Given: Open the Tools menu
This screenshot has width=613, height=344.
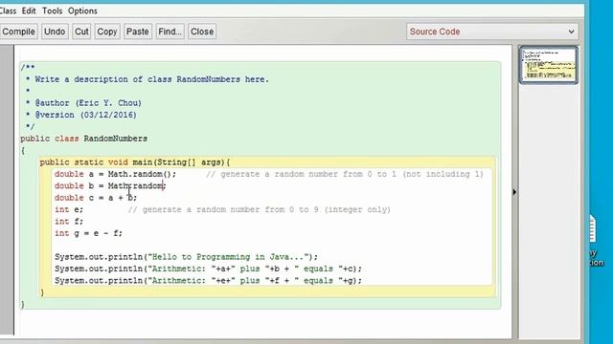Looking at the screenshot, I should tap(52, 11).
